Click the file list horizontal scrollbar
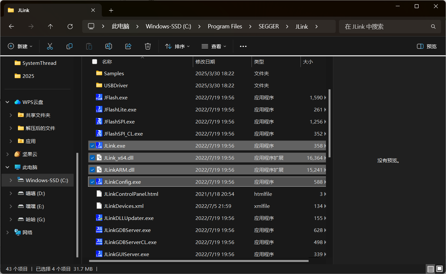The image size is (446, 274). [x=198, y=261]
